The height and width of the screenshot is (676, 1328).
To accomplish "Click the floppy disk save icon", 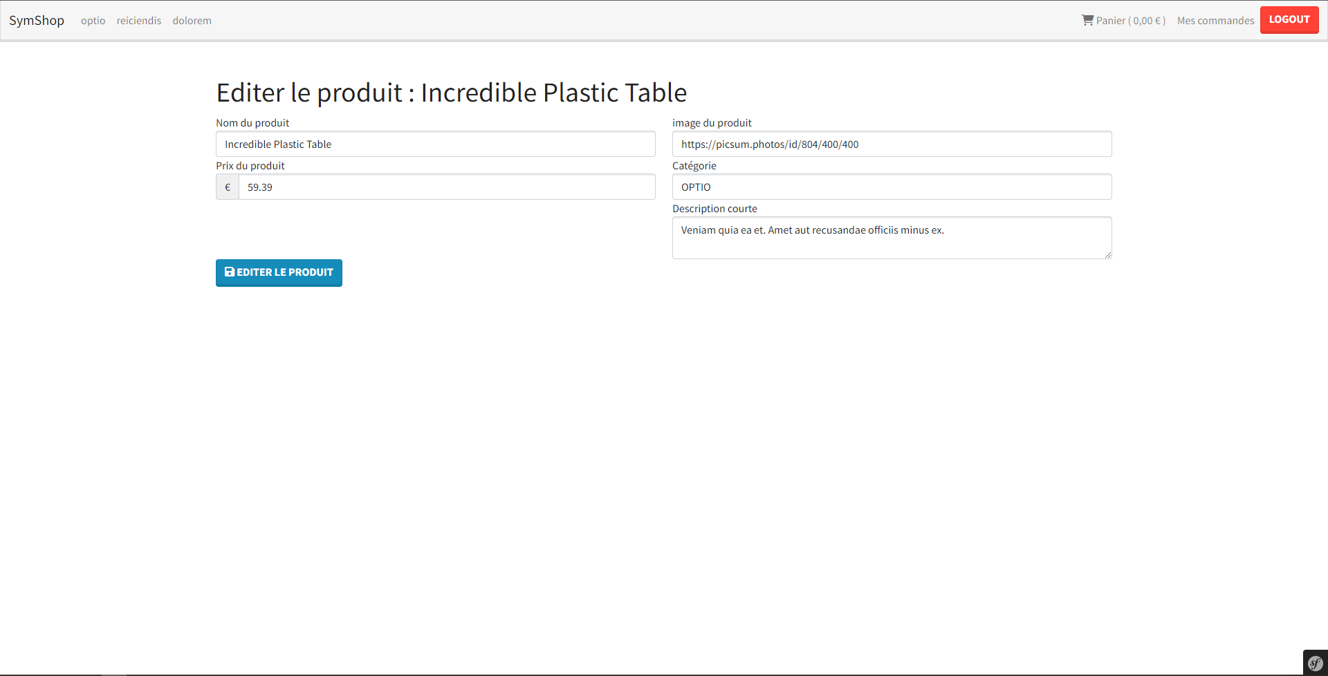I will coord(230,272).
